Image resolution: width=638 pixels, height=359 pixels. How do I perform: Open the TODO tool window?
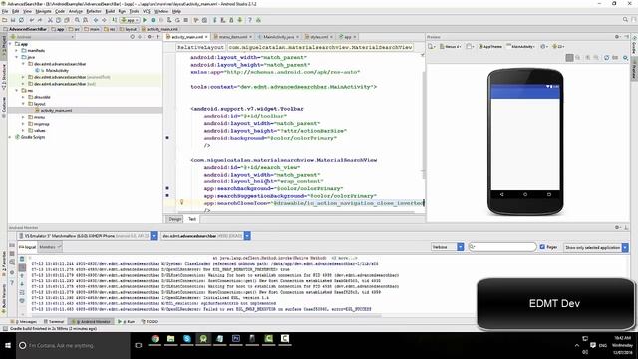point(150,321)
